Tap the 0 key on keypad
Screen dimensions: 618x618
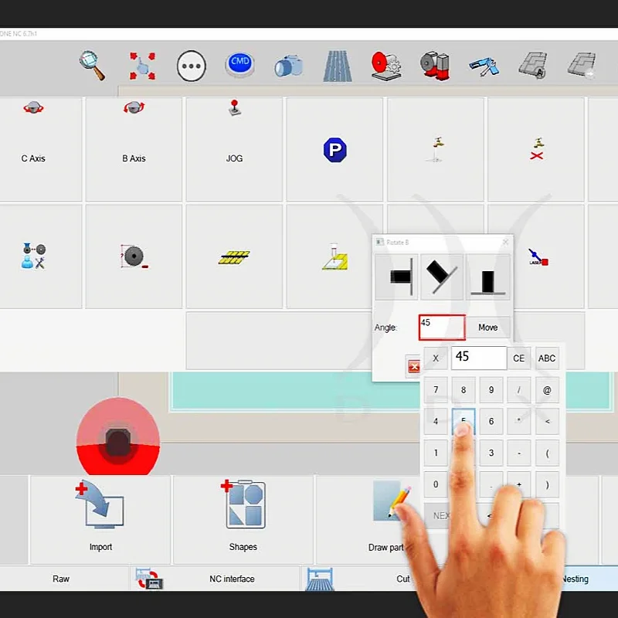[x=436, y=484]
